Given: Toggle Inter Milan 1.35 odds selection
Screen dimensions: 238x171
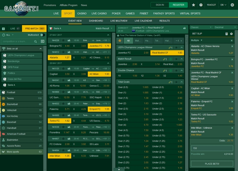Looking at the screenshot, I should [x=60, y=156].
